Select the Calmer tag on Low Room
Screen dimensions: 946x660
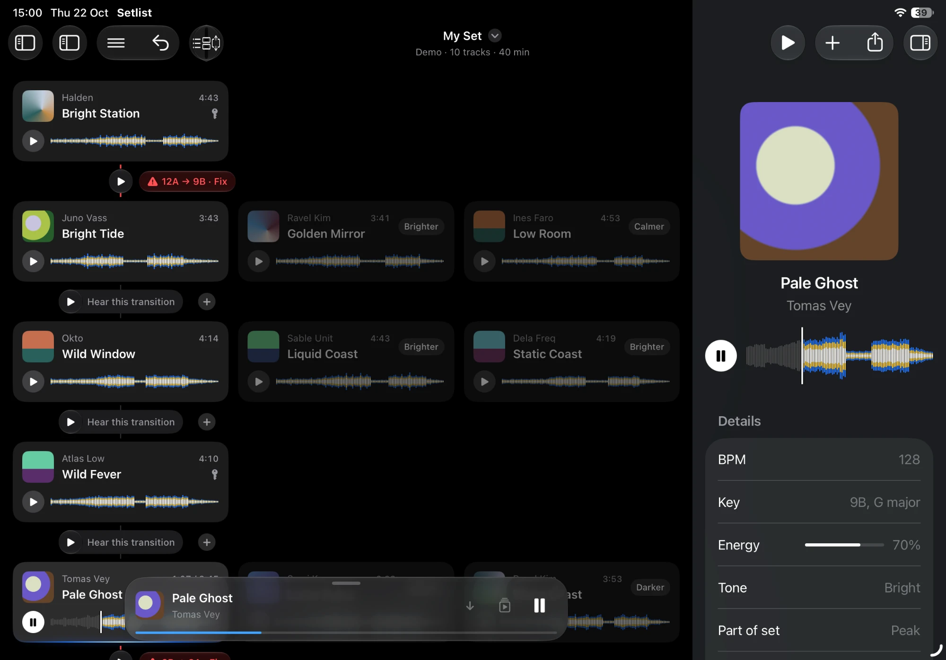pos(649,226)
